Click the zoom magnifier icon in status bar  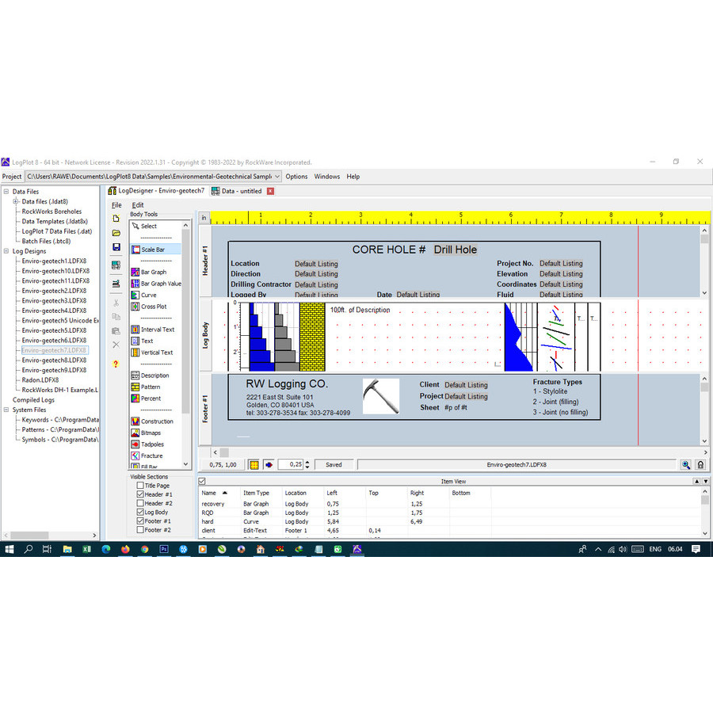coord(686,465)
